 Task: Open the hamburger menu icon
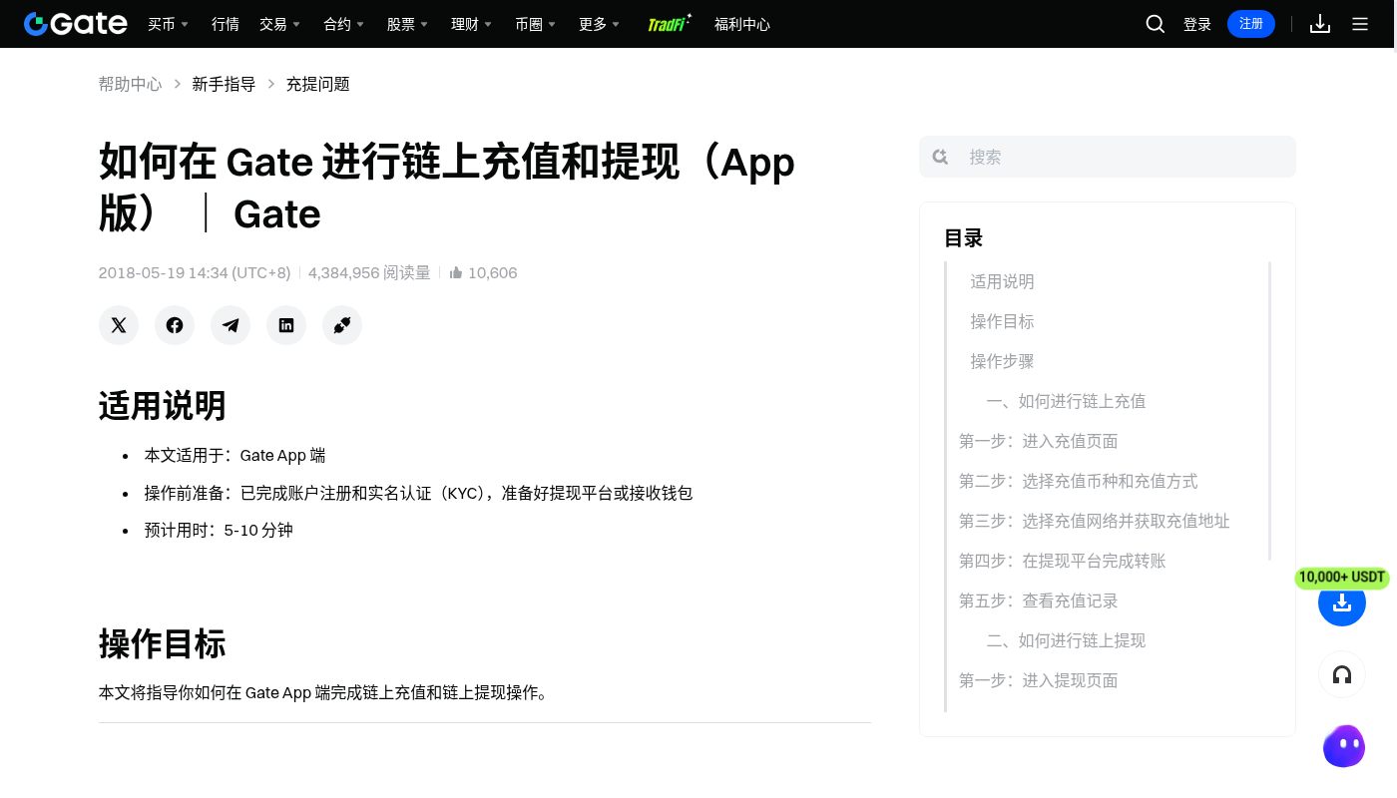1360,24
